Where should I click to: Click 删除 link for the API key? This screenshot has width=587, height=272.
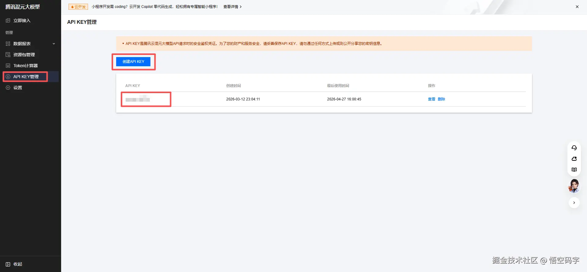coord(441,99)
